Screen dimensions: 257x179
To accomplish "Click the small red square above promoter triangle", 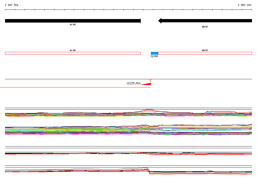I will pos(150,79).
